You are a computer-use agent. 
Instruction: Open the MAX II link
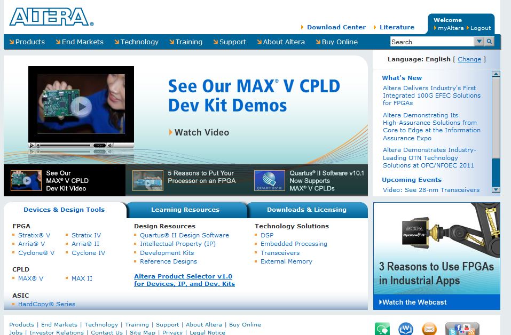(x=82, y=278)
